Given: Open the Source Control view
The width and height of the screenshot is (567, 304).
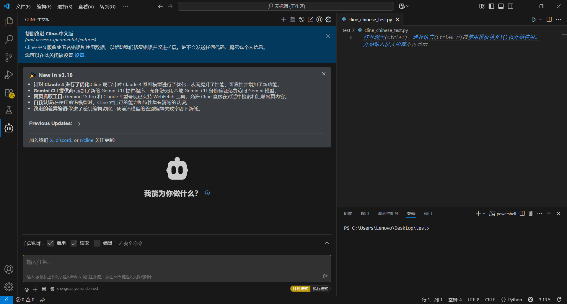Looking at the screenshot, I should [x=9, y=57].
